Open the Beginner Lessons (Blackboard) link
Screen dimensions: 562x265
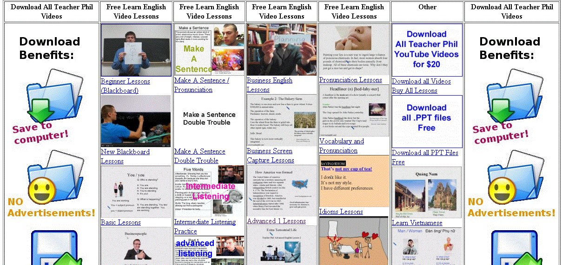[125, 86]
